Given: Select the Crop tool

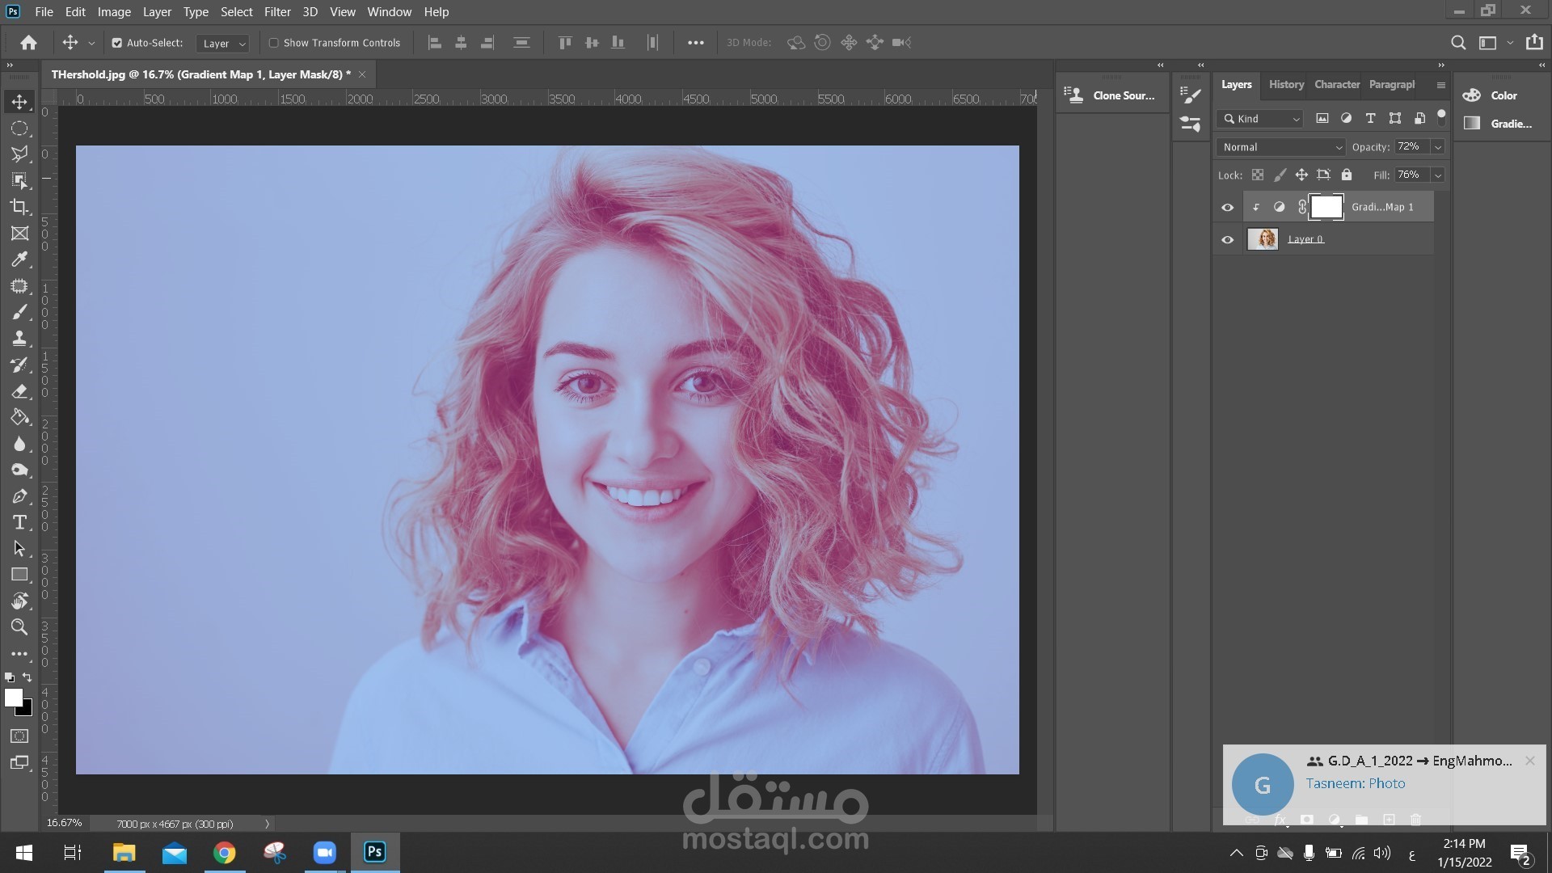Looking at the screenshot, I should (x=19, y=207).
